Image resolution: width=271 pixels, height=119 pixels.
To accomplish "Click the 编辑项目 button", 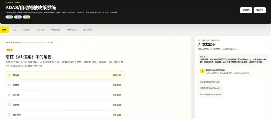I will 246,10.
